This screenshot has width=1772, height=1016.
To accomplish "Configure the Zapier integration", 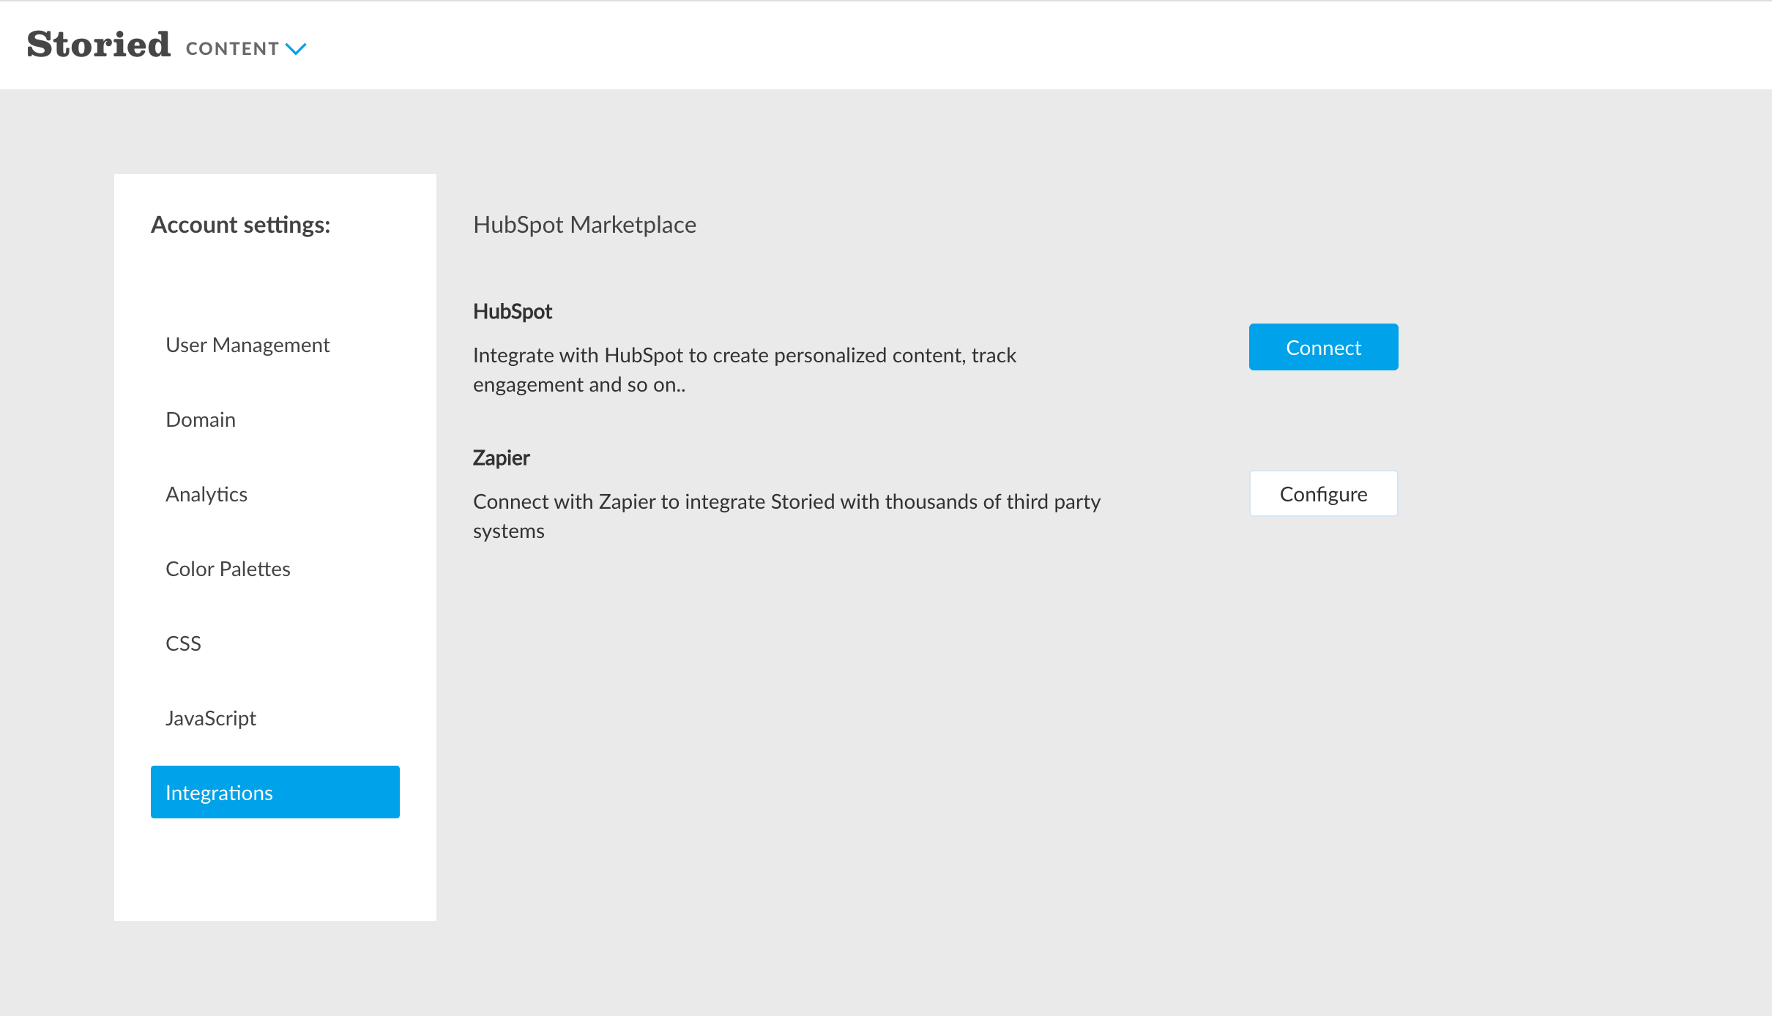I will (x=1323, y=494).
